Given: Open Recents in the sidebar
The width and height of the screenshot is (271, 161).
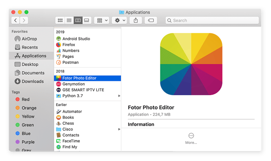Looking at the screenshot, I should [x=31, y=47].
